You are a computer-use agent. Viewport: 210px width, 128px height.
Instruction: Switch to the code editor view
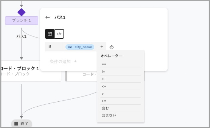(x=59, y=34)
